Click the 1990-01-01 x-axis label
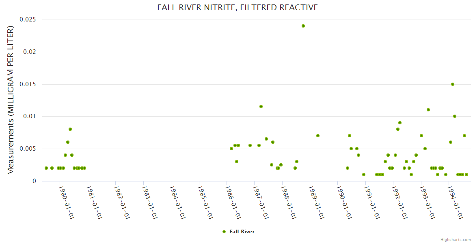475x243 pixels. click(x=344, y=202)
